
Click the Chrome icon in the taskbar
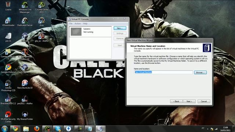[15, 129]
